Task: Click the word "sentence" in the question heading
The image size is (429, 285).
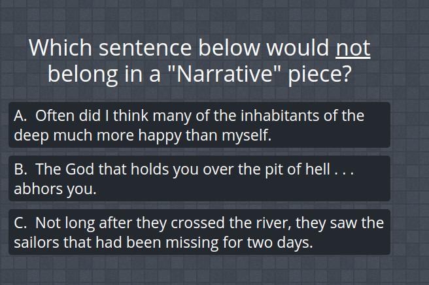Action: (x=145, y=48)
